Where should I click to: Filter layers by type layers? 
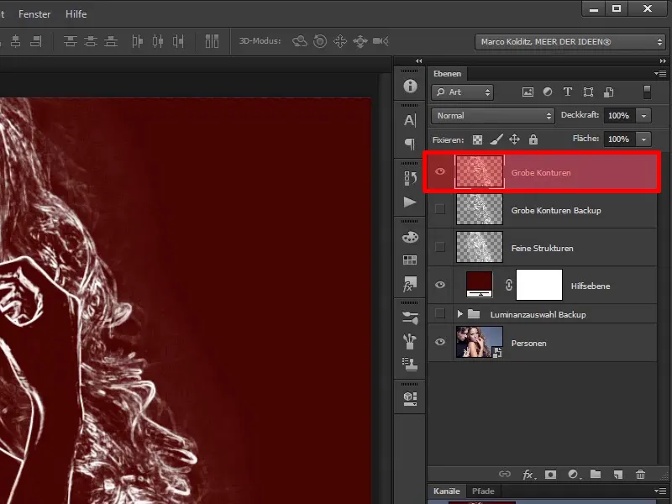pos(568,92)
